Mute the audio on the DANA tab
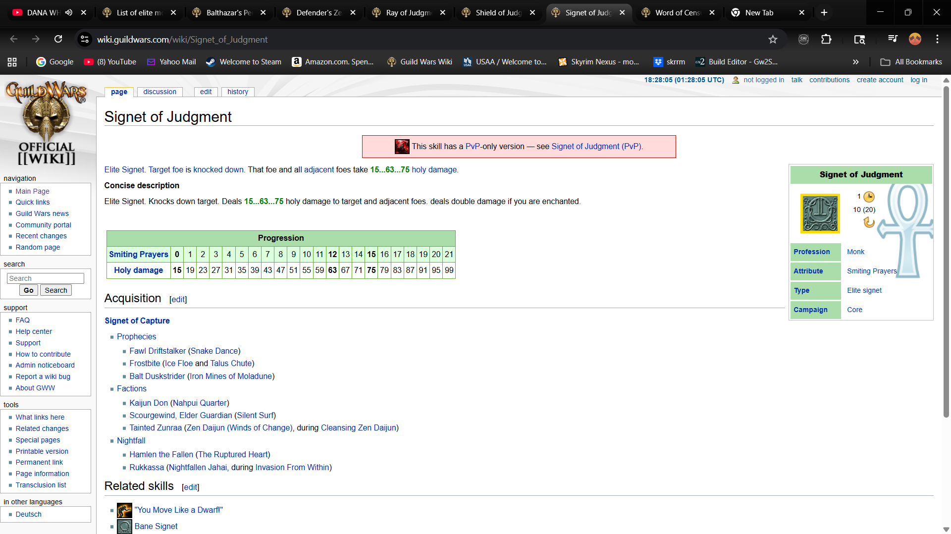 [x=69, y=13]
